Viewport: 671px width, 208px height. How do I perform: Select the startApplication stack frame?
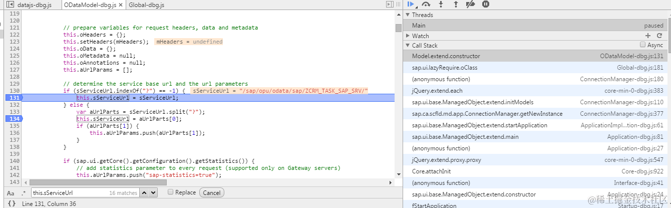coord(536,125)
